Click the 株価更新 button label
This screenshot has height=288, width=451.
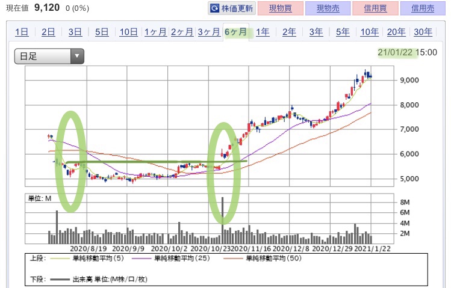[237, 8]
